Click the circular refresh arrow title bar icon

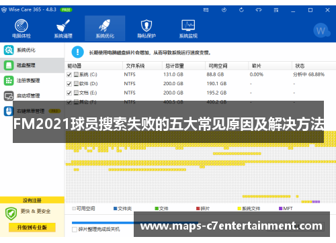(x=241, y=10)
